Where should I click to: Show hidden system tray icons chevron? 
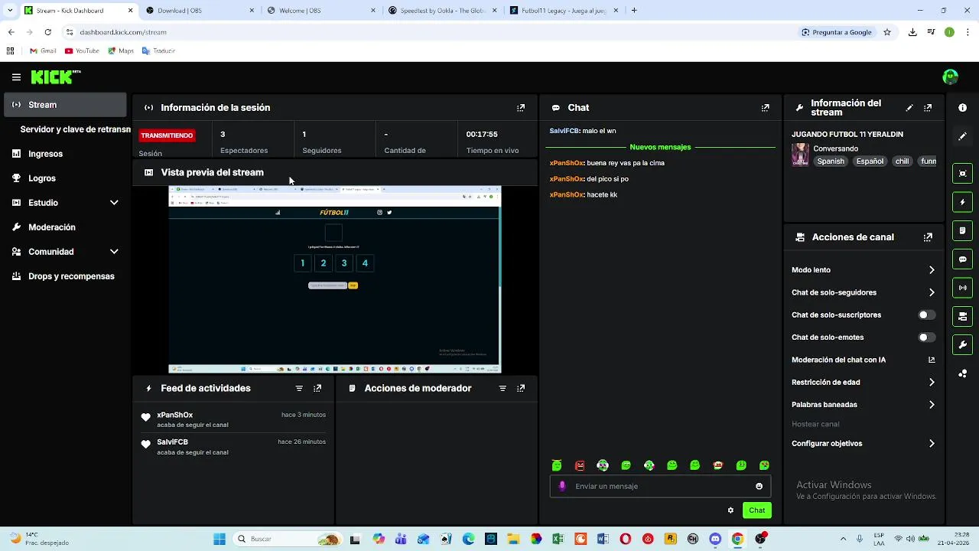point(844,539)
